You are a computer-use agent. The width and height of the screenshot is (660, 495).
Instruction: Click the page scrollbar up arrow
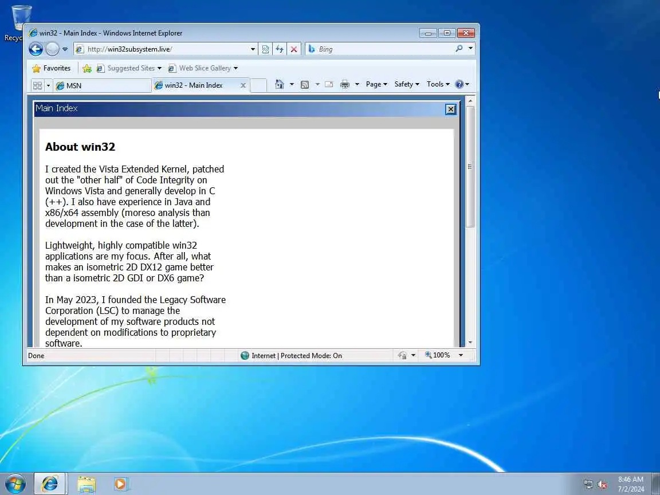[470, 101]
